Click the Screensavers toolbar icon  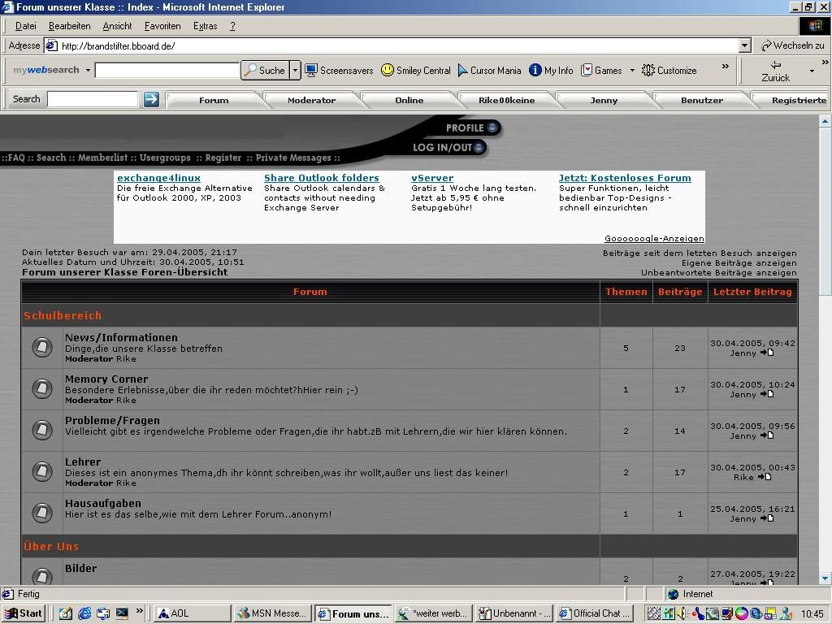[311, 70]
